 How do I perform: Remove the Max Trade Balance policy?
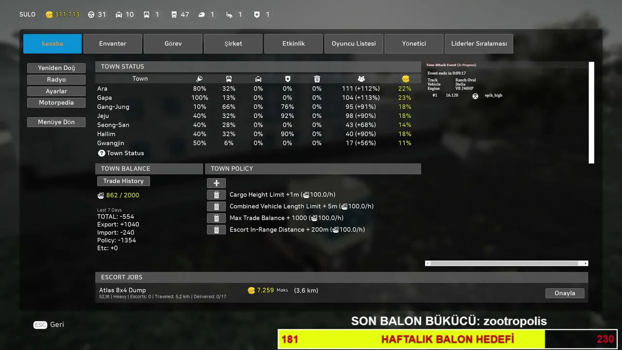(216, 218)
